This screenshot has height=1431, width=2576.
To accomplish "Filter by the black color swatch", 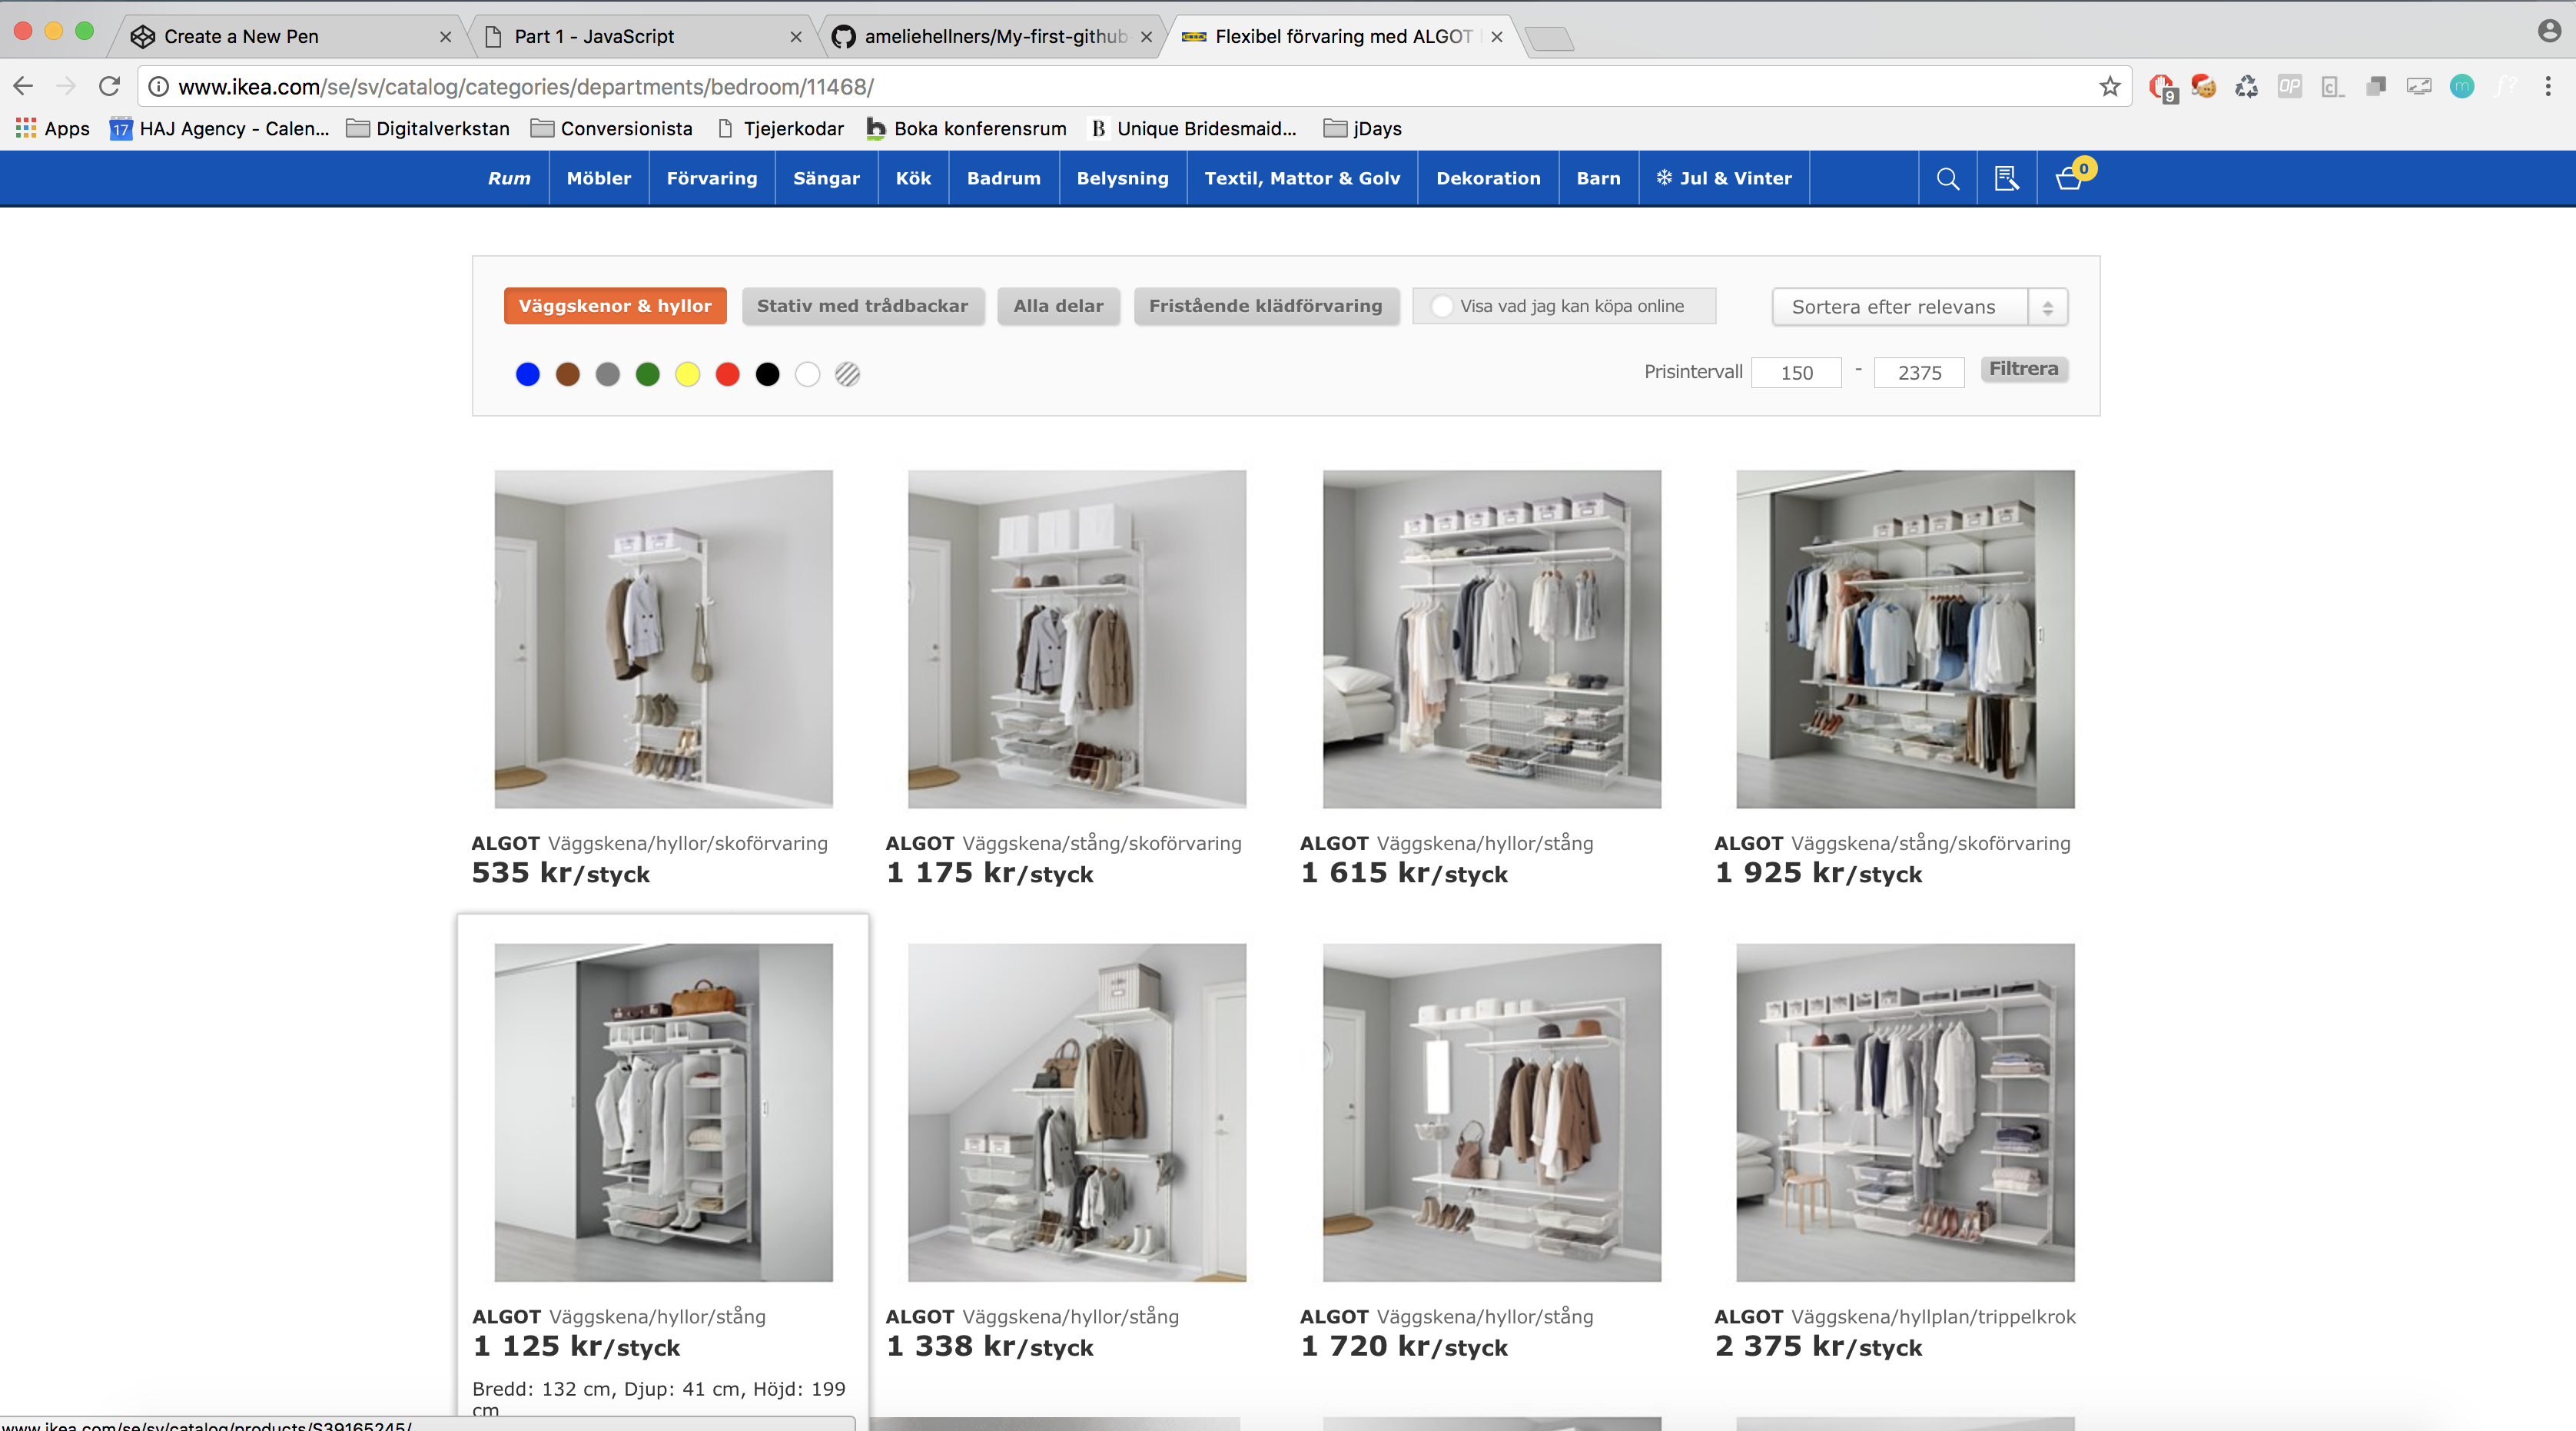I will tap(768, 374).
